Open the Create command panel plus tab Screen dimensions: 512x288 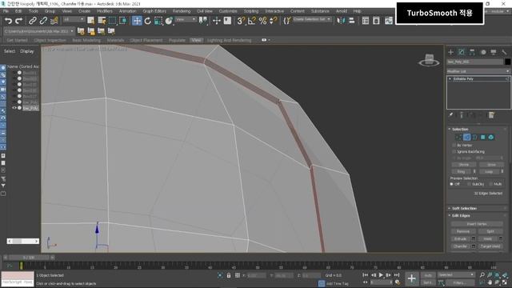click(451, 52)
